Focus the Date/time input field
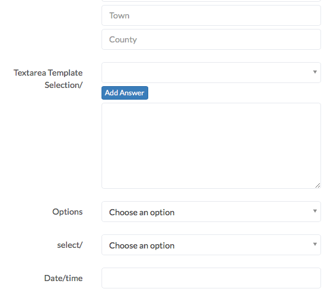The height and width of the screenshot is (294, 326). point(211,278)
